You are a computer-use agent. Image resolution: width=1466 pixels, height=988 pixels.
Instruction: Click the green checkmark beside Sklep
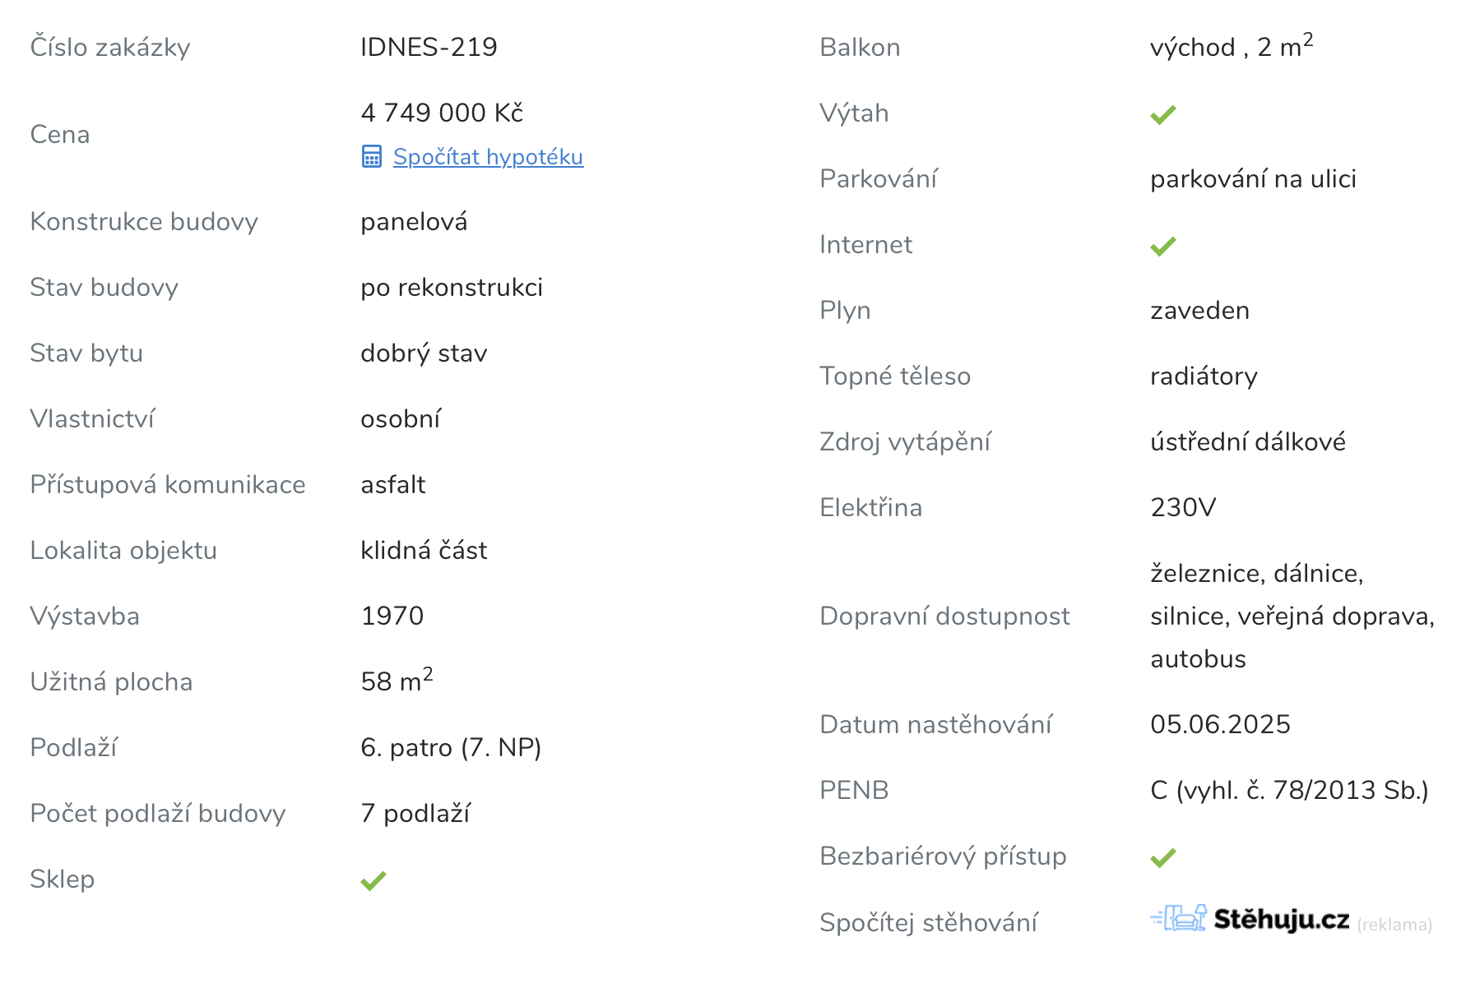[373, 880]
